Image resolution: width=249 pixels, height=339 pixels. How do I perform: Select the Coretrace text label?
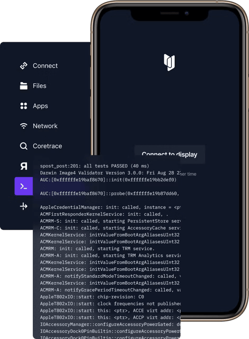[x=47, y=146]
